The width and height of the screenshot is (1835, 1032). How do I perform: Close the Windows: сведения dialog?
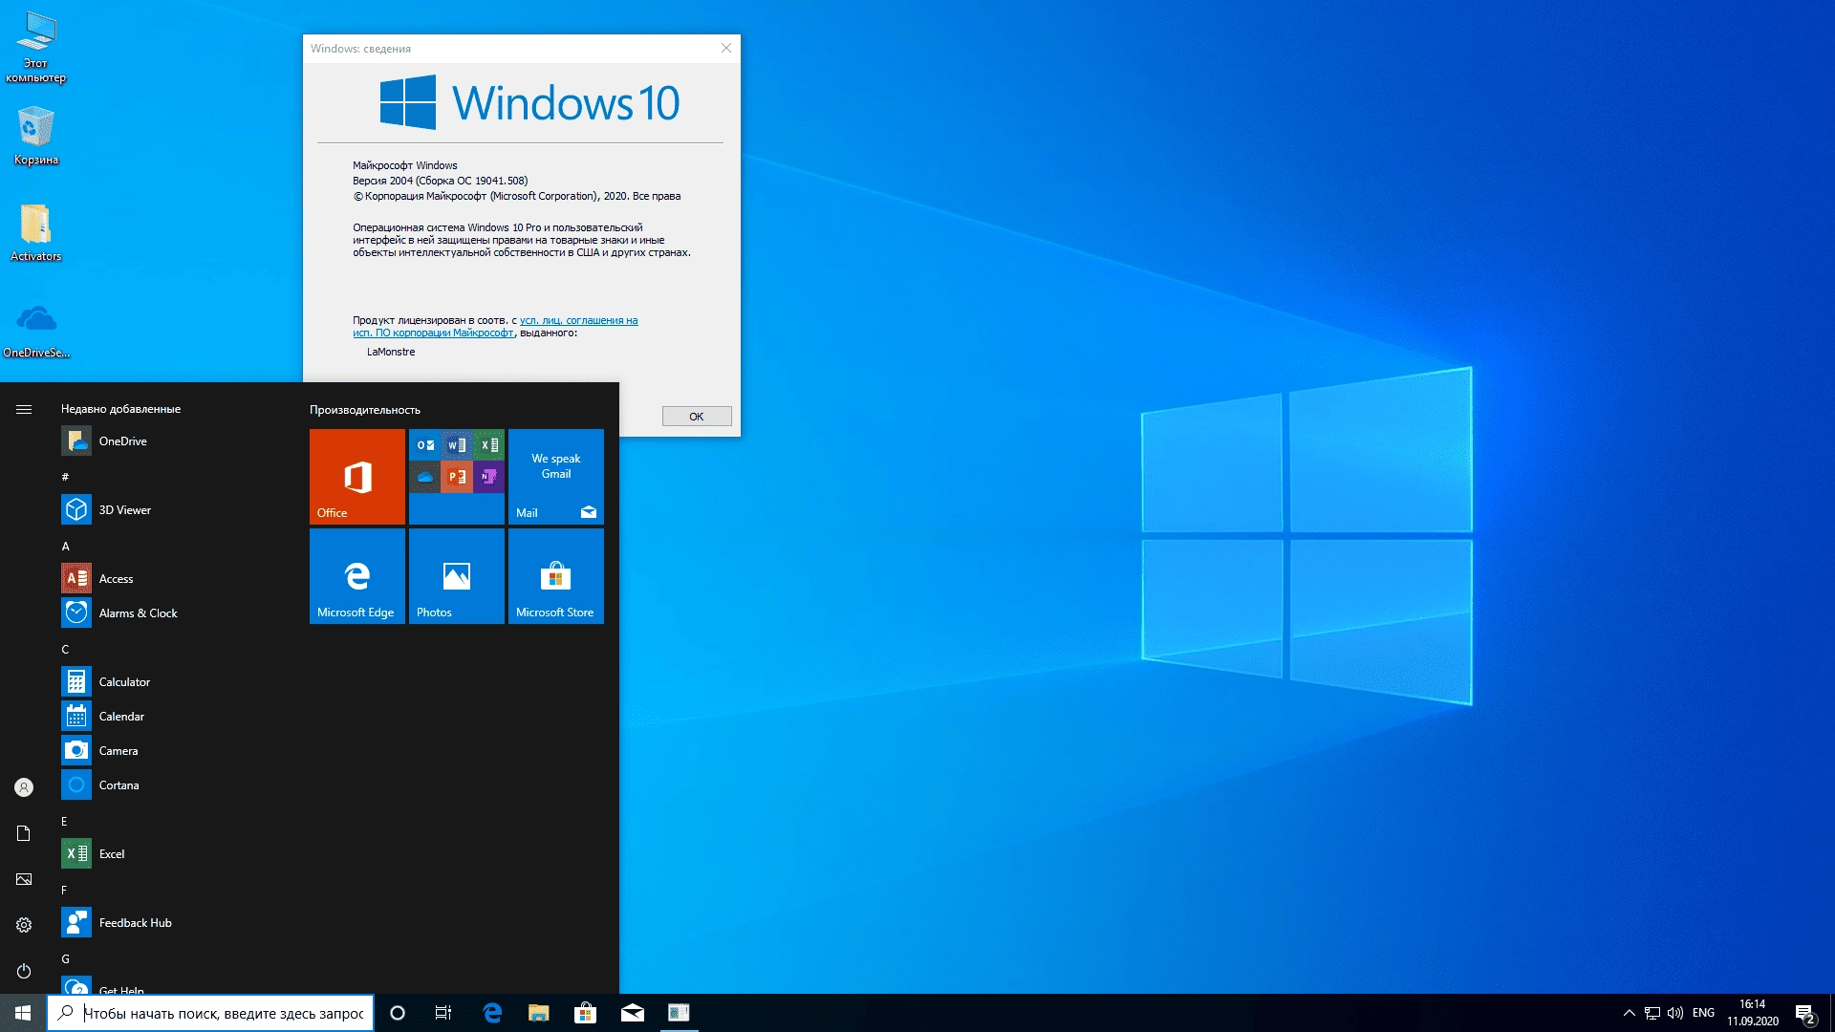pyautogui.click(x=726, y=48)
